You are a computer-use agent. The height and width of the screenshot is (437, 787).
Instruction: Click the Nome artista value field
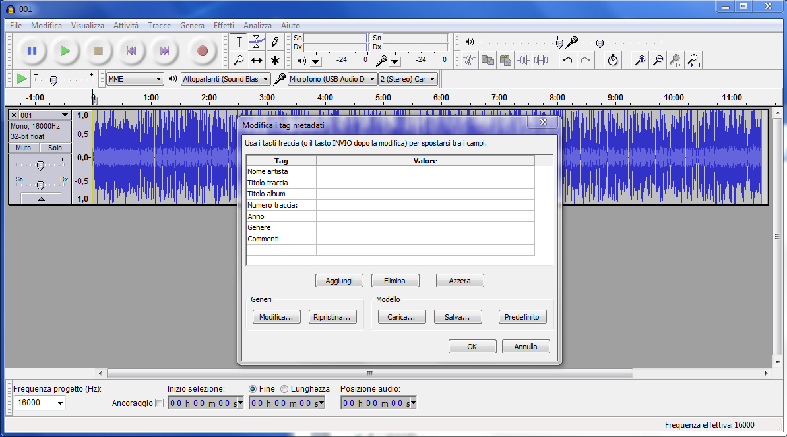coord(425,171)
